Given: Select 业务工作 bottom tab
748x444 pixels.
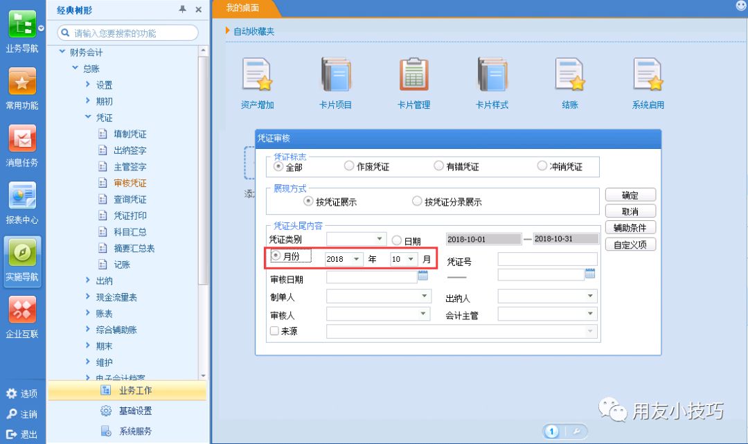Looking at the screenshot, I should pyautogui.click(x=127, y=391).
